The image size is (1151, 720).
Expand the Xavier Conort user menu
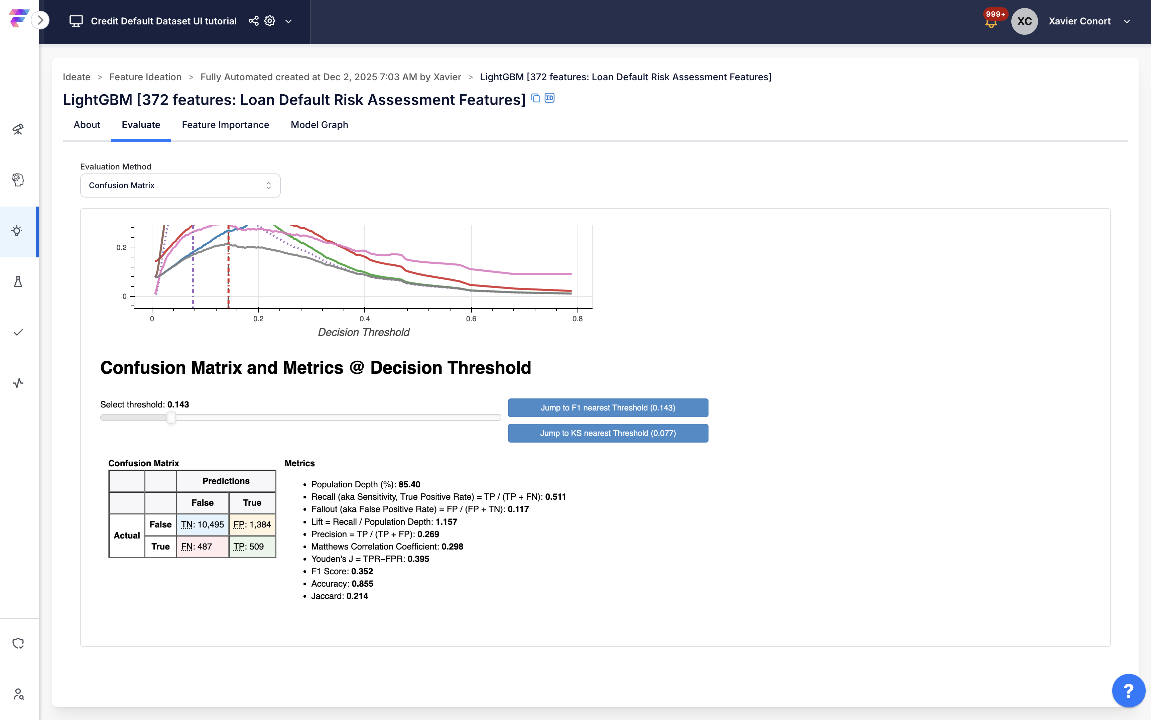pos(1126,21)
